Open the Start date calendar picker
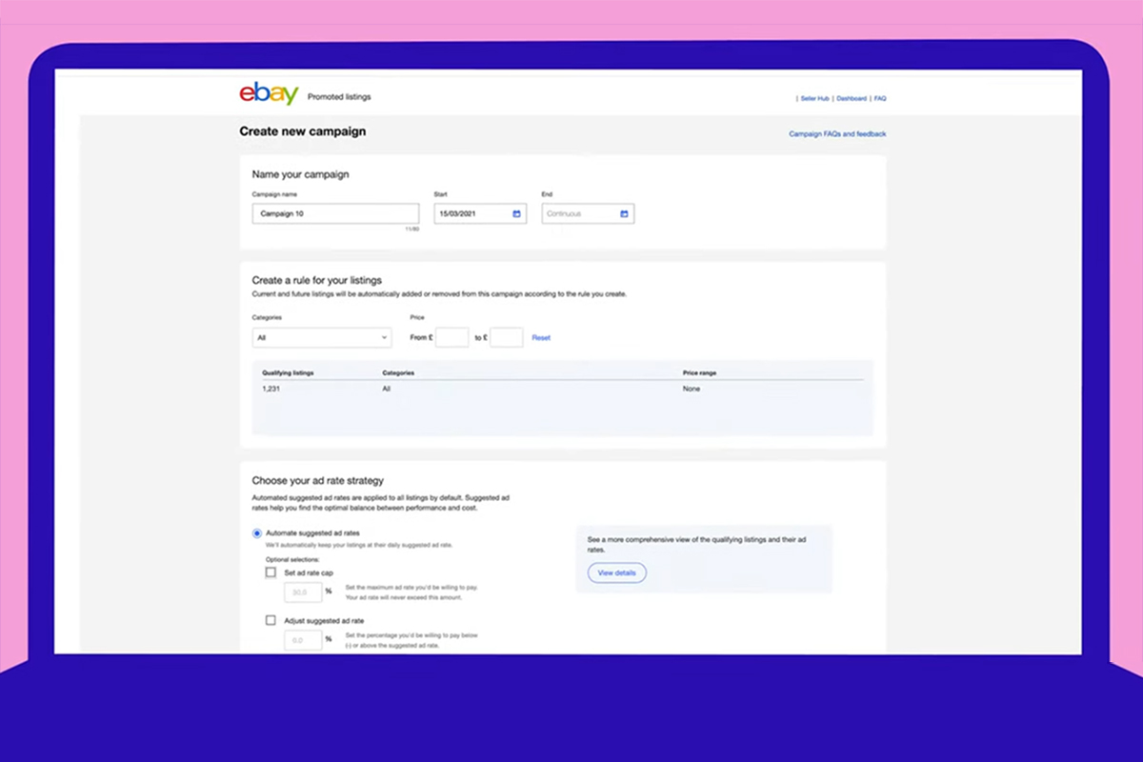1143x762 pixels. 516,213
